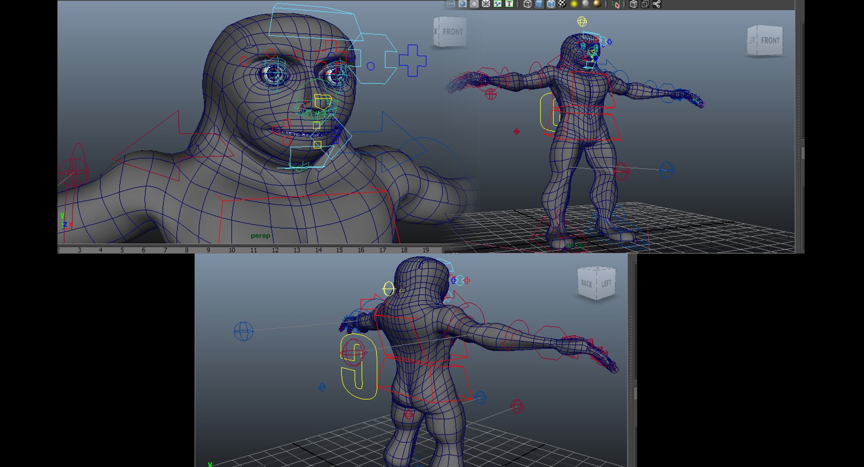Click BACK face of the bottom view cube
The height and width of the screenshot is (467, 864).
point(586,283)
